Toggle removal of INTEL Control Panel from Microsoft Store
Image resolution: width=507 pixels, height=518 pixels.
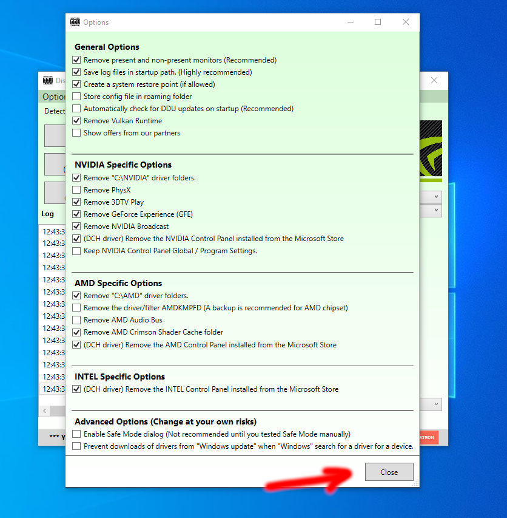(x=76, y=389)
